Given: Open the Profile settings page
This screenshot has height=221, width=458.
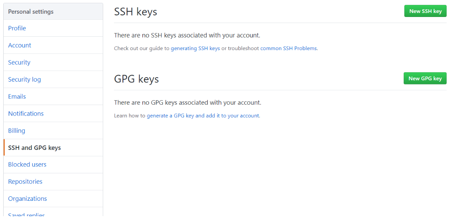Looking at the screenshot, I should (17, 28).
